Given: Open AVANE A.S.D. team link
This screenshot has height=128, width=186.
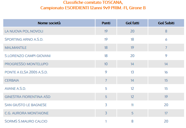Looking at the screenshot, I should coord(15,89).
